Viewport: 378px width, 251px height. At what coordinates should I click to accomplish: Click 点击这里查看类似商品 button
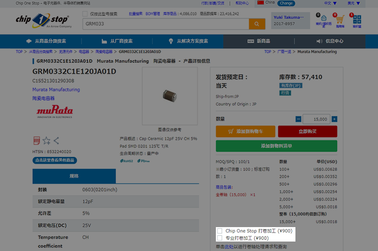55,160
